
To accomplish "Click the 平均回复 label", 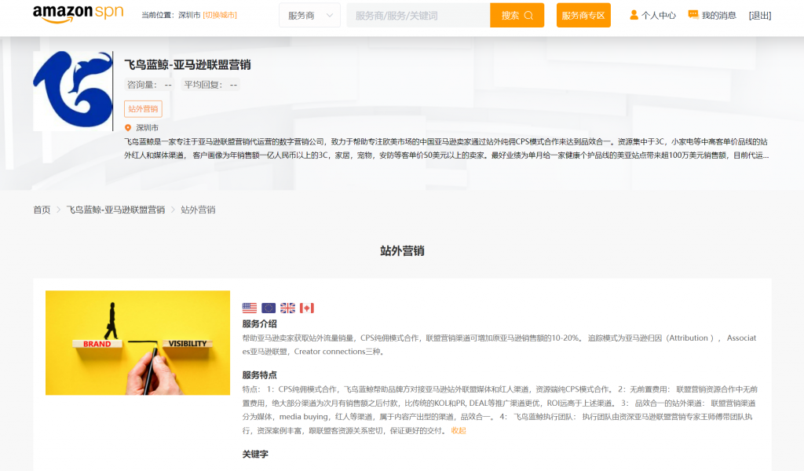I will [204, 85].
